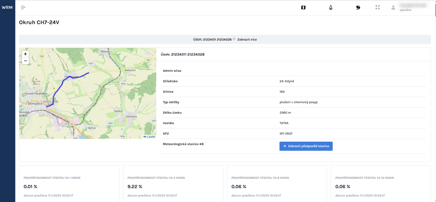This screenshot has width=436, height=202.
Task: Toggle the hamburger sidebar menu
Action: tap(23, 8)
